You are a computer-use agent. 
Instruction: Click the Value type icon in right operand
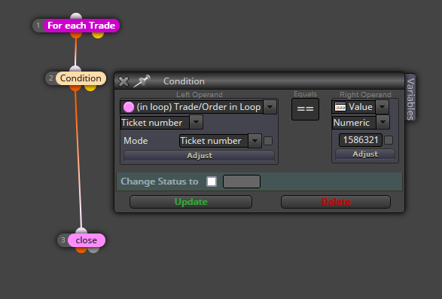coord(340,107)
